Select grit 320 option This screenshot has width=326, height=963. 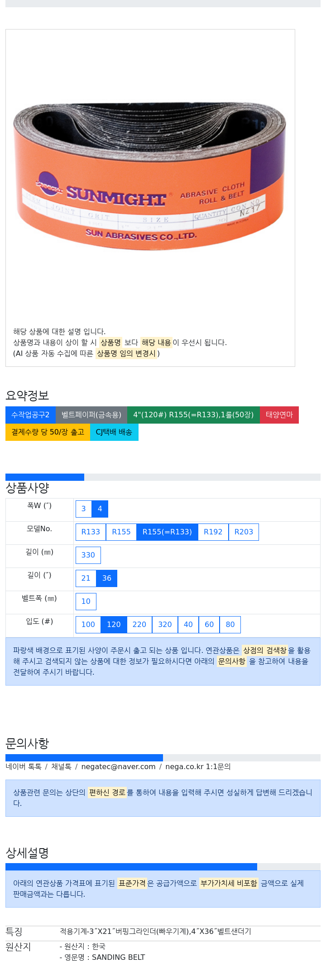(x=165, y=624)
